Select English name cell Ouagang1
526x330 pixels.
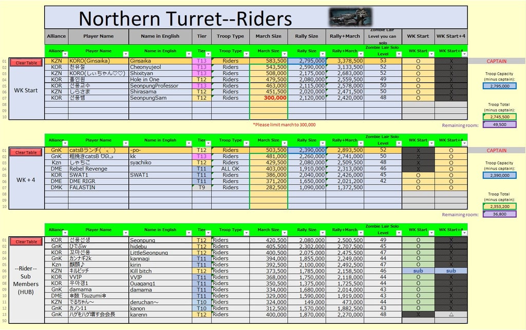pos(160,283)
